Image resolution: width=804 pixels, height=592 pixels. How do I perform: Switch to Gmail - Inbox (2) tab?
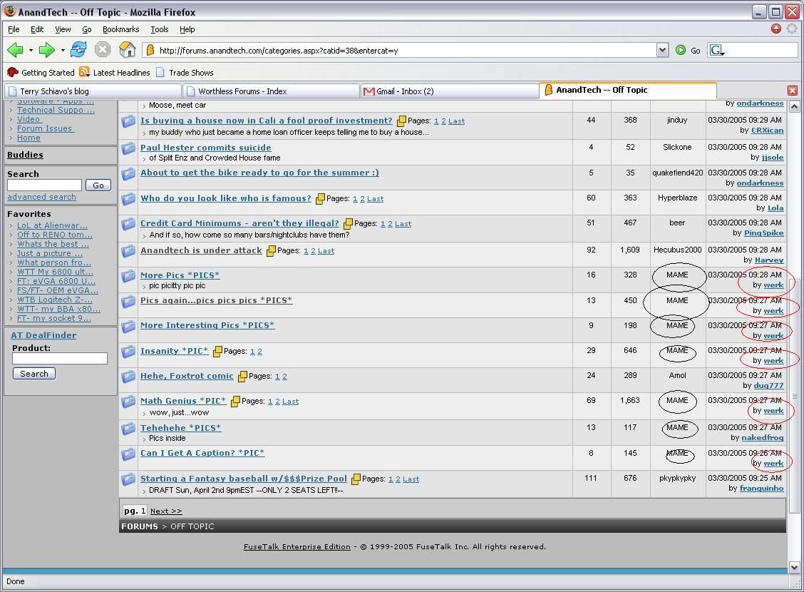[x=448, y=91]
